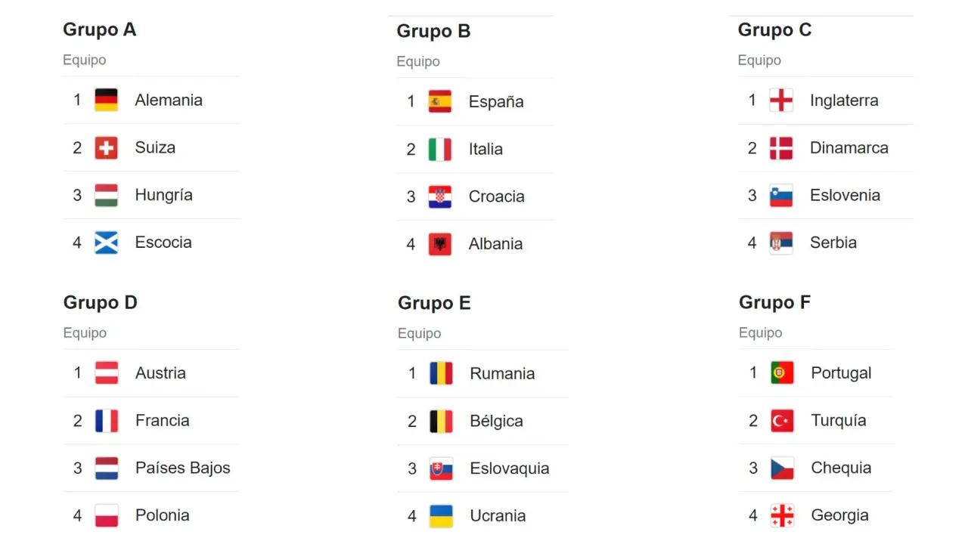This screenshot has width=968, height=544.
Task: Open the Países Bajos team link
Action: coord(182,468)
